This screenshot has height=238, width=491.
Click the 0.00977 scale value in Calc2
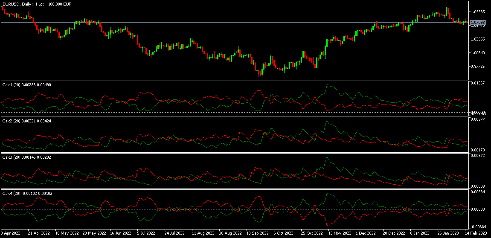point(478,119)
